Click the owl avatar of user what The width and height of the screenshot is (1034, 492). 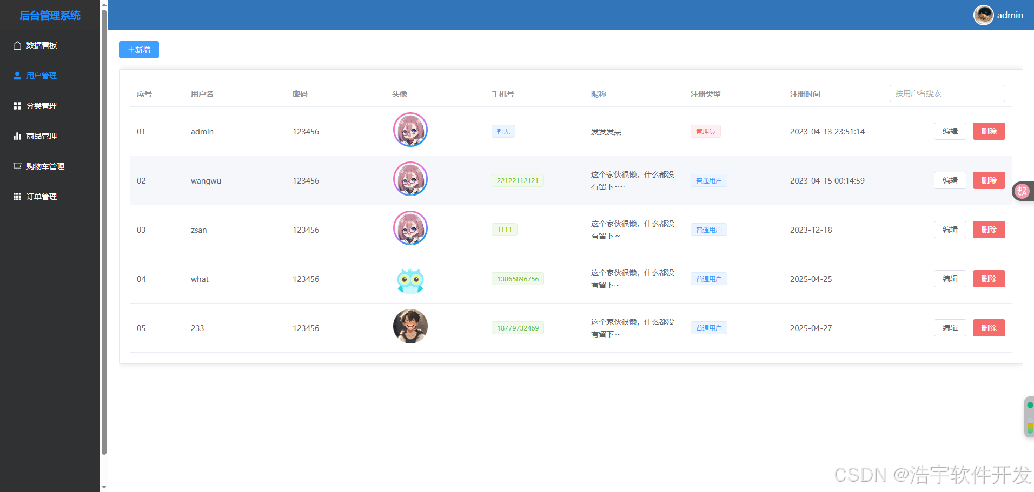coord(410,280)
